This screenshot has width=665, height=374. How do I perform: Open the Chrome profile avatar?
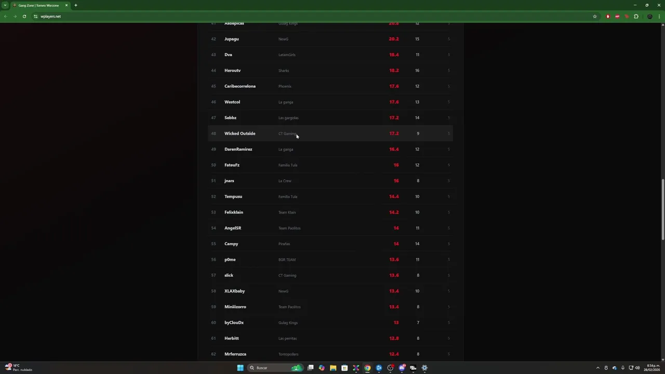(x=649, y=16)
